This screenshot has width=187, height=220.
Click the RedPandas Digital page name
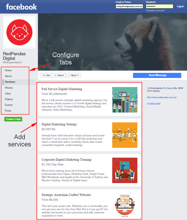[14, 56]
